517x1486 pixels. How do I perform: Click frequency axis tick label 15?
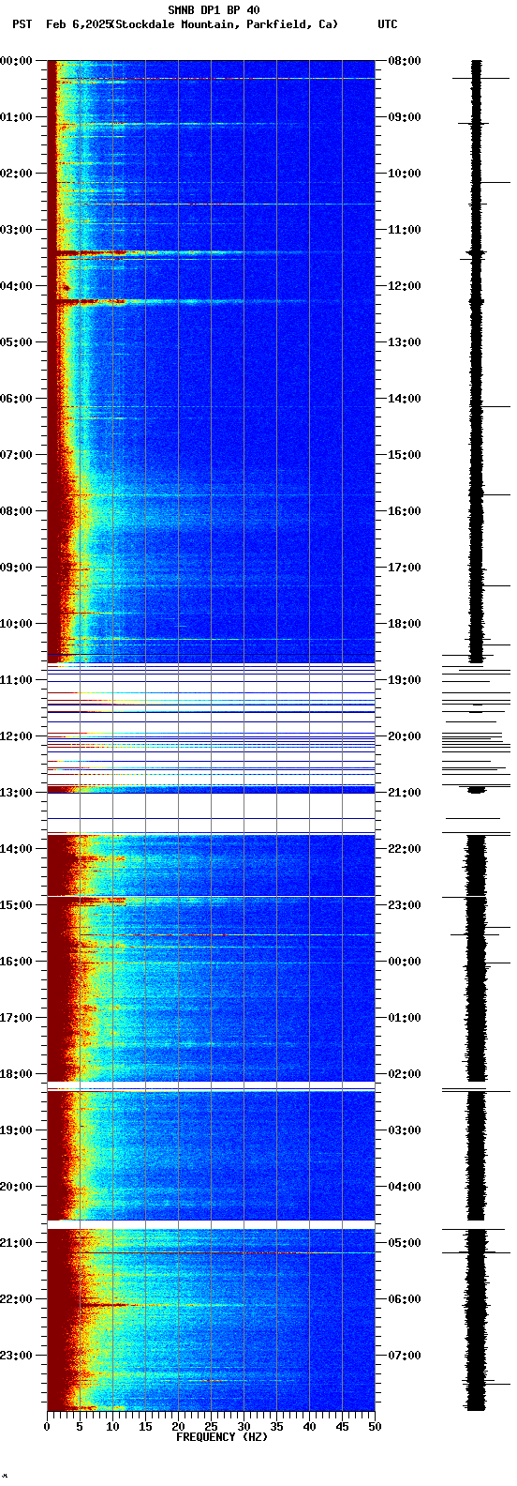pyautogui.click(x=145, y=1427)
